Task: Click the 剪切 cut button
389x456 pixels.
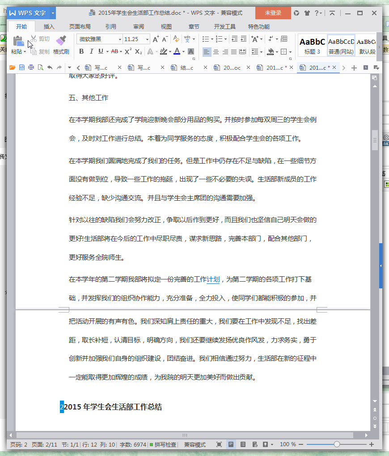Action: pos(40,39)
